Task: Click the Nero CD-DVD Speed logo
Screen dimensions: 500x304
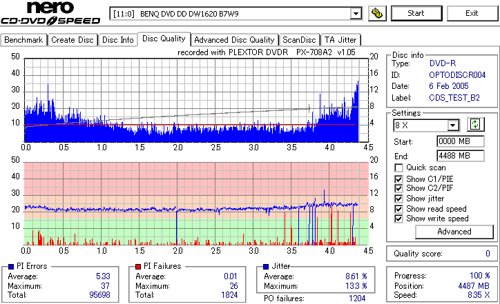Action: (50, 13)
